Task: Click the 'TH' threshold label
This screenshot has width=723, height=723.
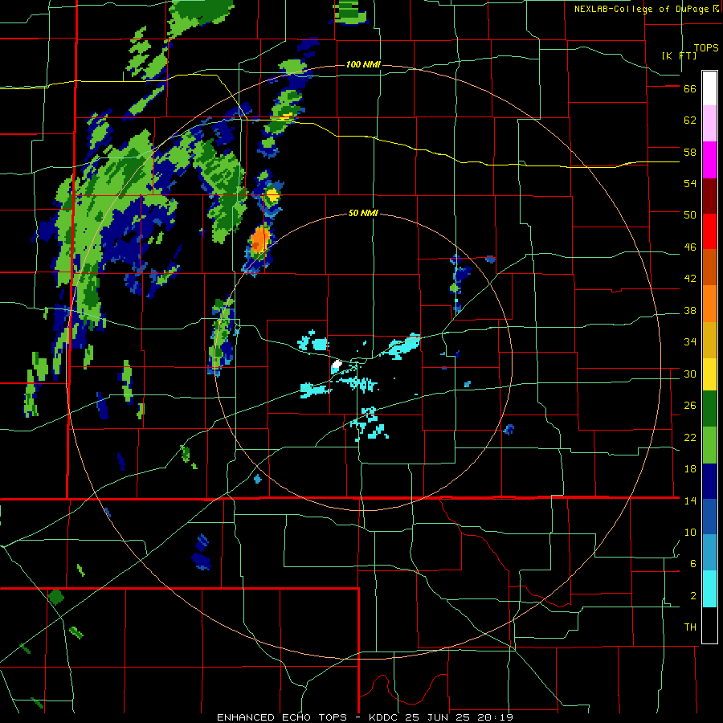Action: pyautogui.click(x=690, y=627)
